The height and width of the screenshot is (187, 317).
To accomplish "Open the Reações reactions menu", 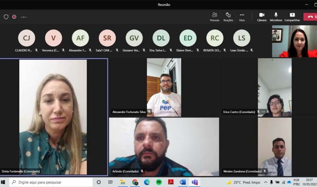I will (228, 16).
